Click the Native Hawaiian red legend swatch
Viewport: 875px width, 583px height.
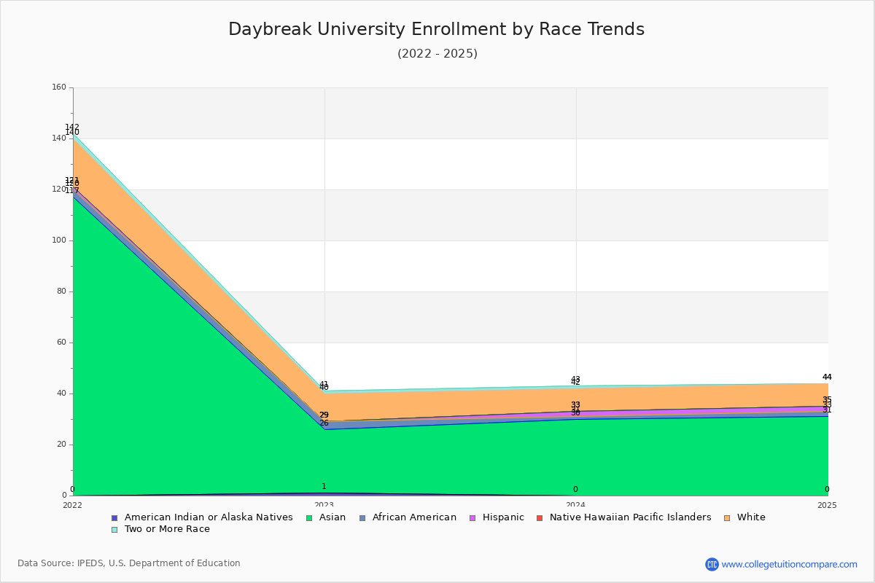(x=540, y=518)
